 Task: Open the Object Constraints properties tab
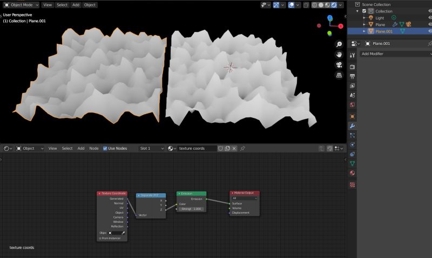(353, 154)
